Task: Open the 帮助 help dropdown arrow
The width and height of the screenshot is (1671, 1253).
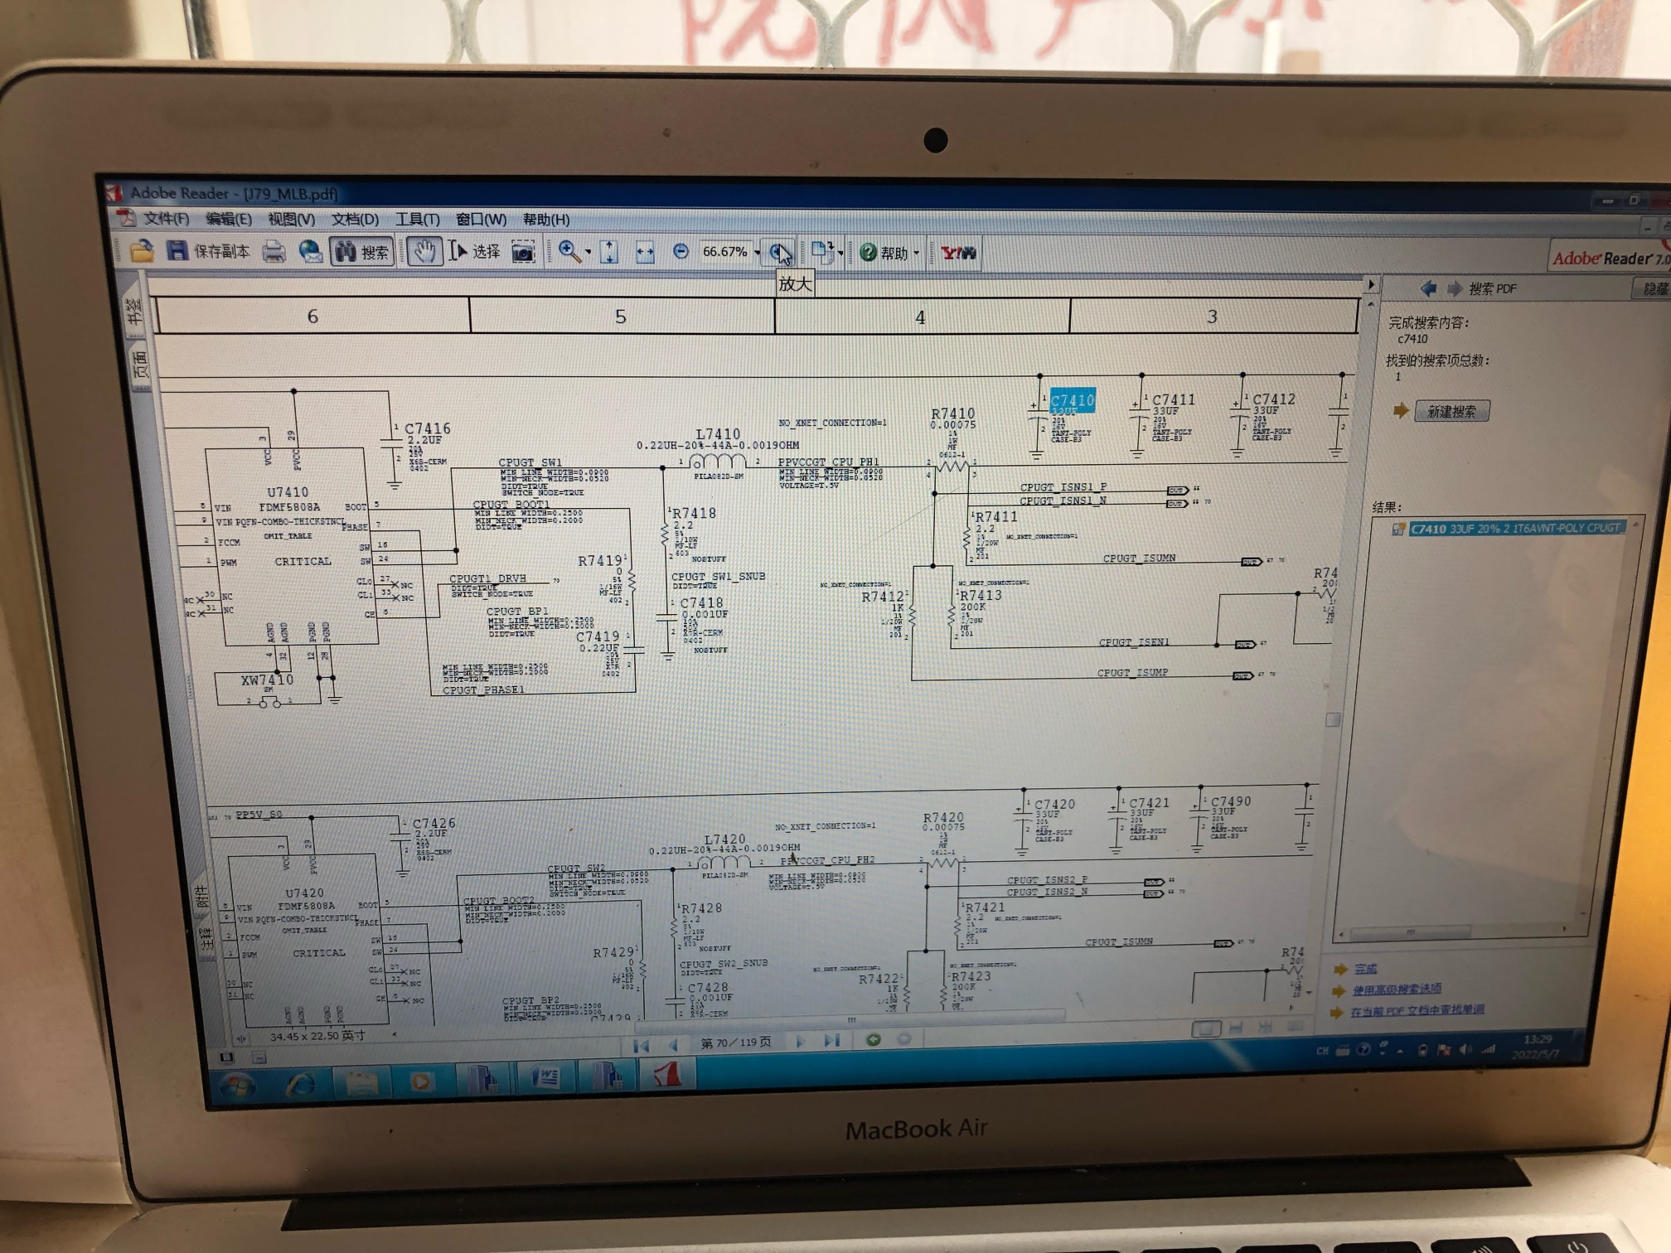Action: click(x=916, y=253)
